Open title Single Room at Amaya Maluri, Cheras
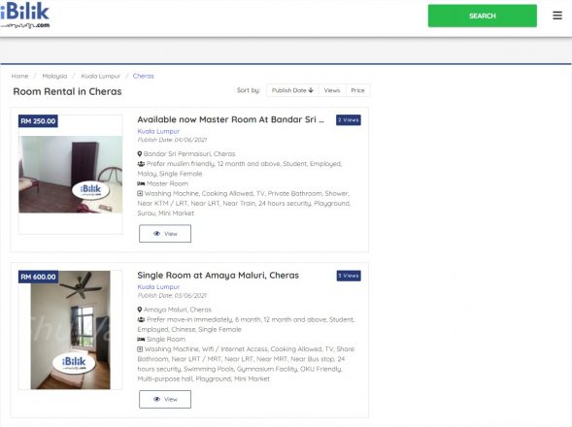 coord(219,276)
